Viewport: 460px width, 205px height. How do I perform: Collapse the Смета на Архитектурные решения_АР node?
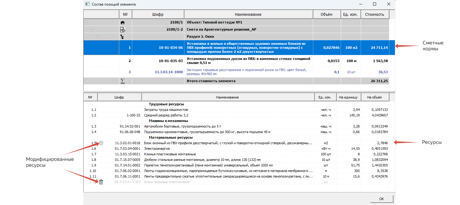[x=92, y=30]
